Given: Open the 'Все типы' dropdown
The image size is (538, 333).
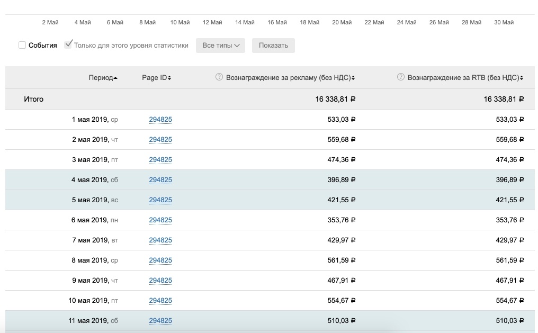Looking at the screenshot, I should (220, 46).
